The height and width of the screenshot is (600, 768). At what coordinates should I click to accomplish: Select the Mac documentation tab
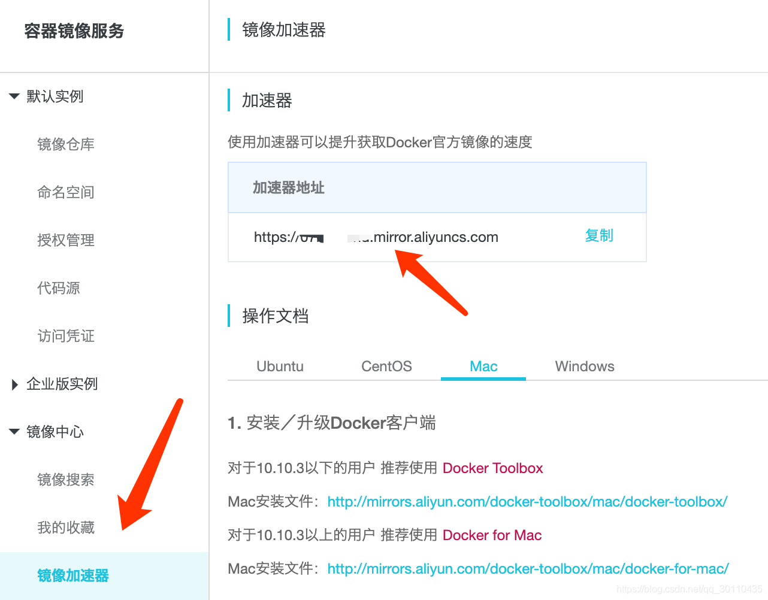[x=483, y=366]
